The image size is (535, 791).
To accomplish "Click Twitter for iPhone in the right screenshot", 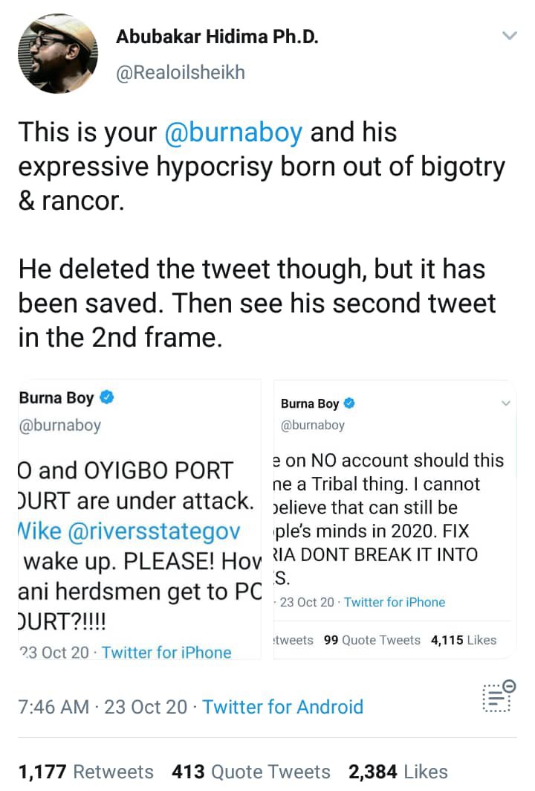I will point(394,602).
